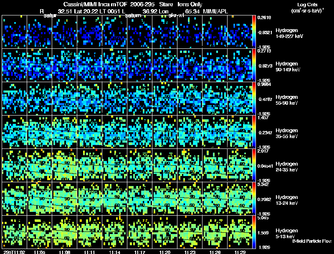This screenshot has height=254, width=334.
Task: Click the 0.9684 color scale value
Action: (264, 84)
